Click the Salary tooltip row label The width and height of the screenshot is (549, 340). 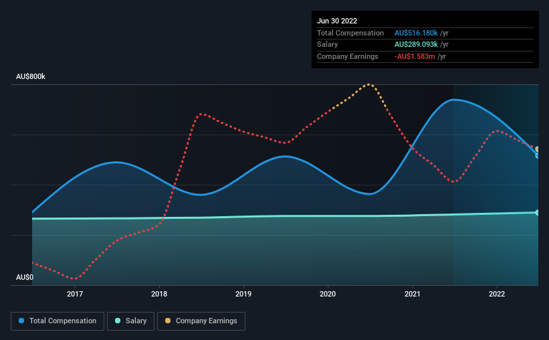tap(328, 45)
